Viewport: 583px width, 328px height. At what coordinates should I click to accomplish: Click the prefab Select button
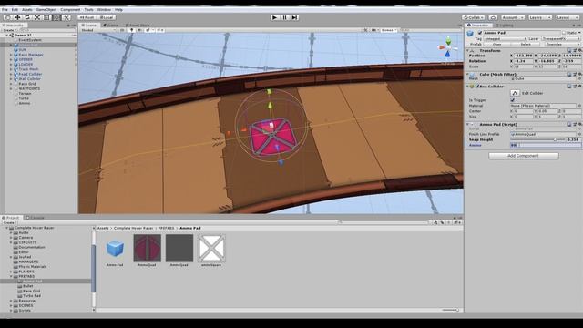(526, 45)
